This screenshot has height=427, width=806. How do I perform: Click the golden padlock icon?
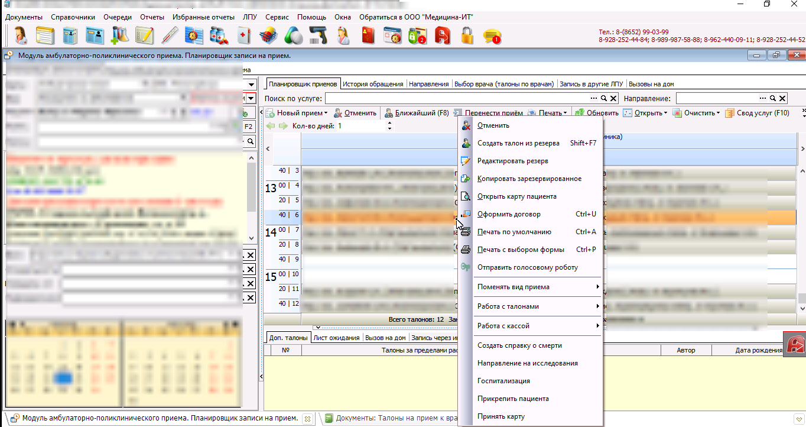467,36
